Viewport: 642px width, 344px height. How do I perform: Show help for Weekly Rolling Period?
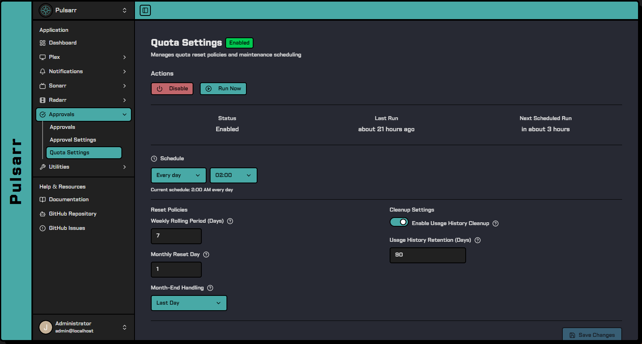click(230, 221)
